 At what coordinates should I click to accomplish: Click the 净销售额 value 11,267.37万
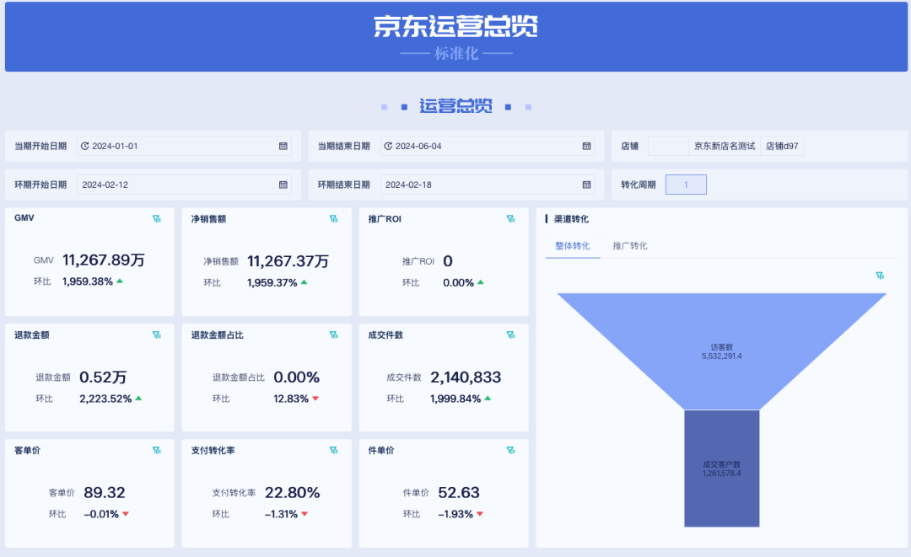pyautogui.click(x=288, y=261)
